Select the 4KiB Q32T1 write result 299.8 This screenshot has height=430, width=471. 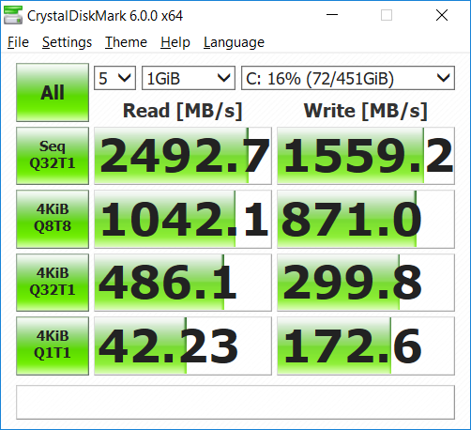366,283
